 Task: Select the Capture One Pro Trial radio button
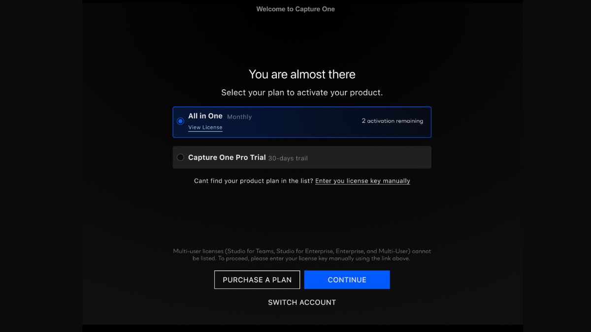(180, 157)
